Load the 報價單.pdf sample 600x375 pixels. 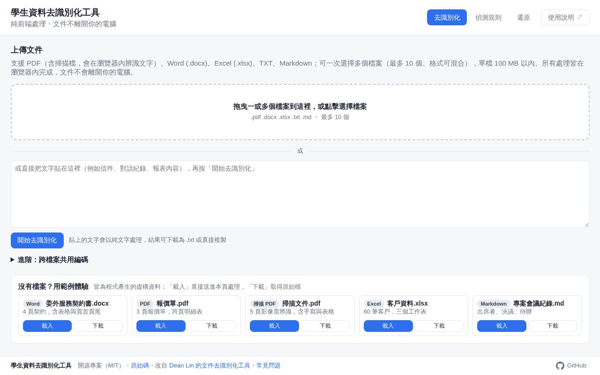161,326
